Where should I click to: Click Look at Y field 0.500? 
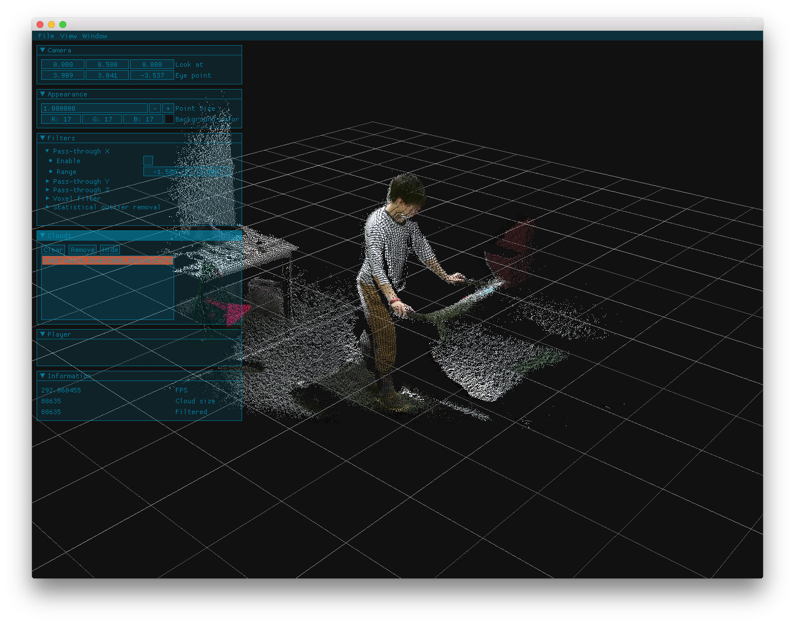(107, 64)
